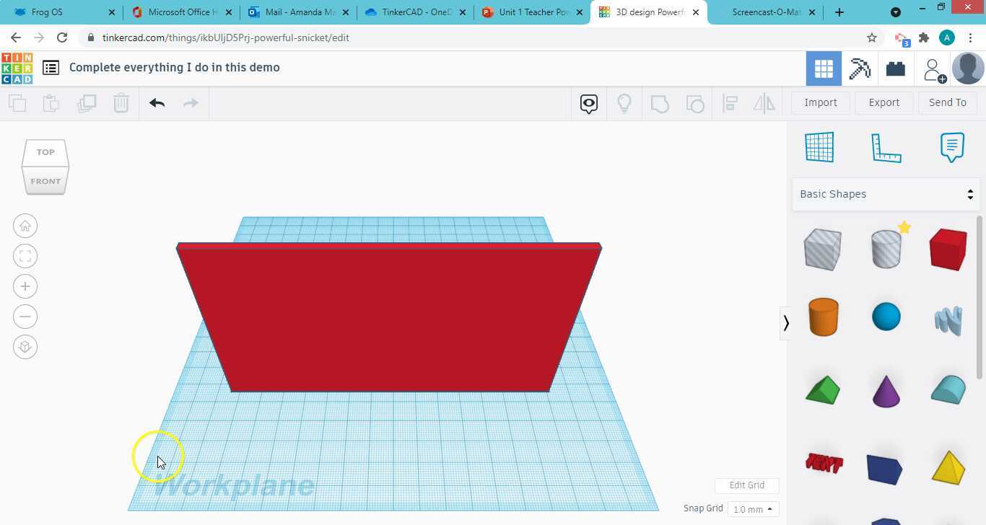This screenshot has height=525, width=986.
Task: Select the red Box shape
Action: (948, 249)
